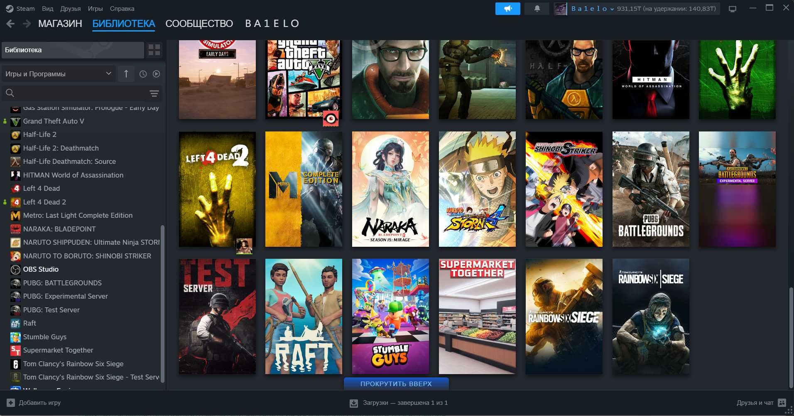794x416 pixels.
Task: Click Друзья и чат
Action: click(755, 403)
